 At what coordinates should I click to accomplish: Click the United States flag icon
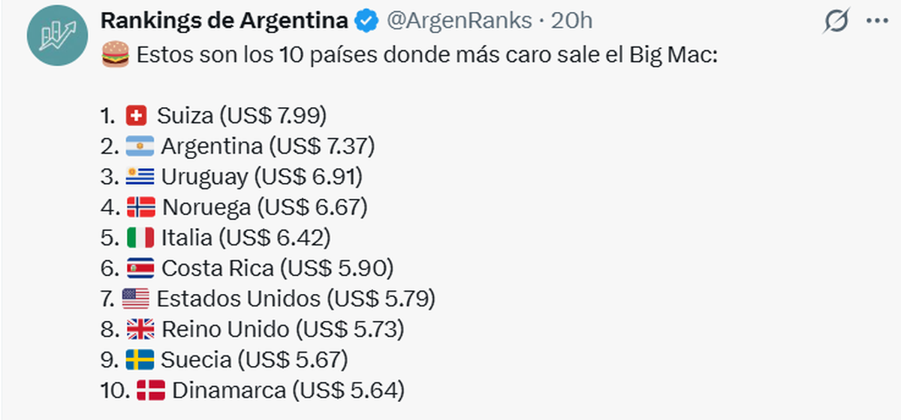pos(136,298)
